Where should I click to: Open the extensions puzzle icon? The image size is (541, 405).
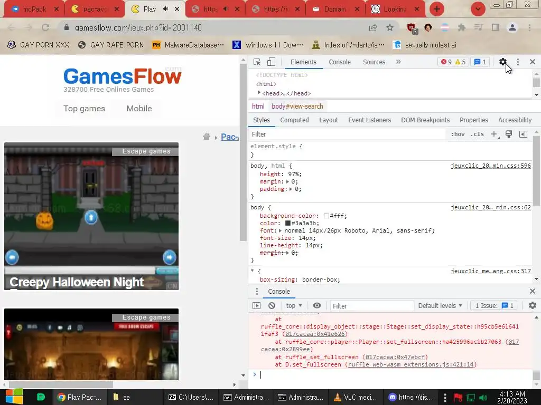461,27
